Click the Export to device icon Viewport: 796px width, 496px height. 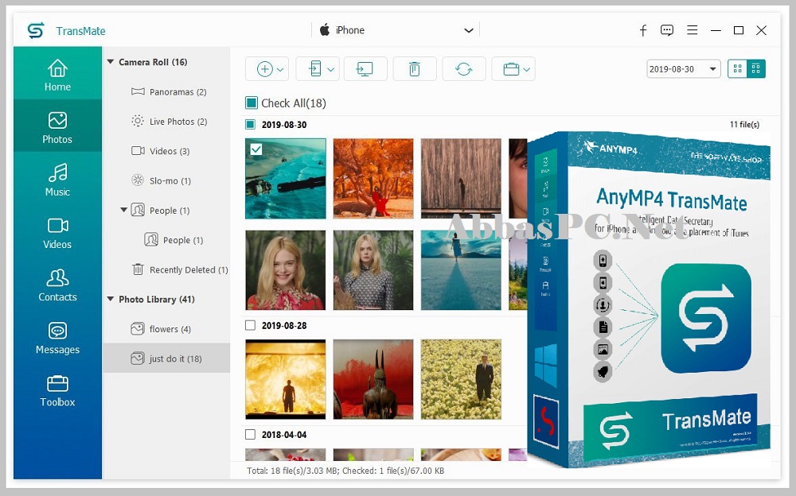coord(315,69)
